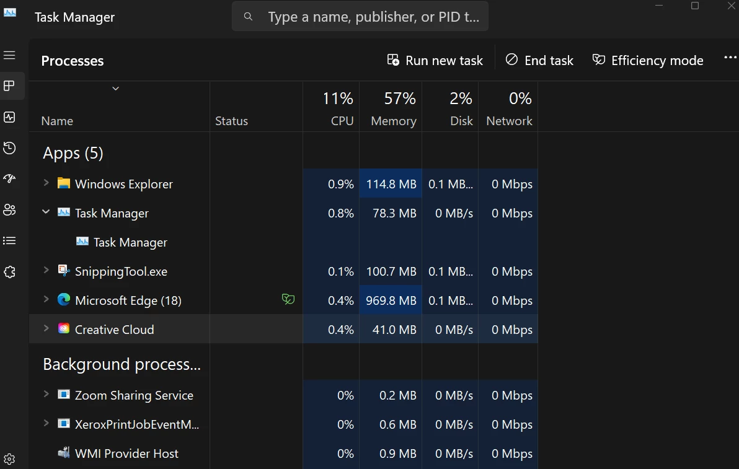Viewport: 739px width, 469px height.
Task: Click Run new task button
Action: [x=435, y=60]
